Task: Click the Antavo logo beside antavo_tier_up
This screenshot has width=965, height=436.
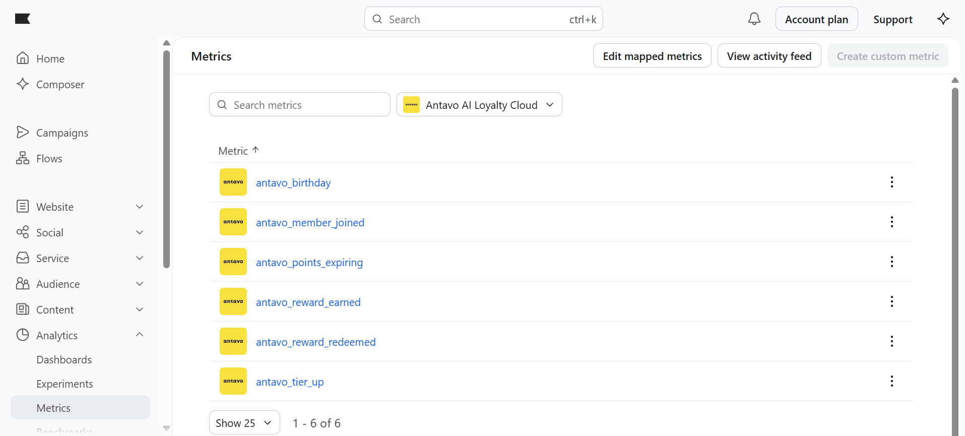Action: tap(233, 381)
